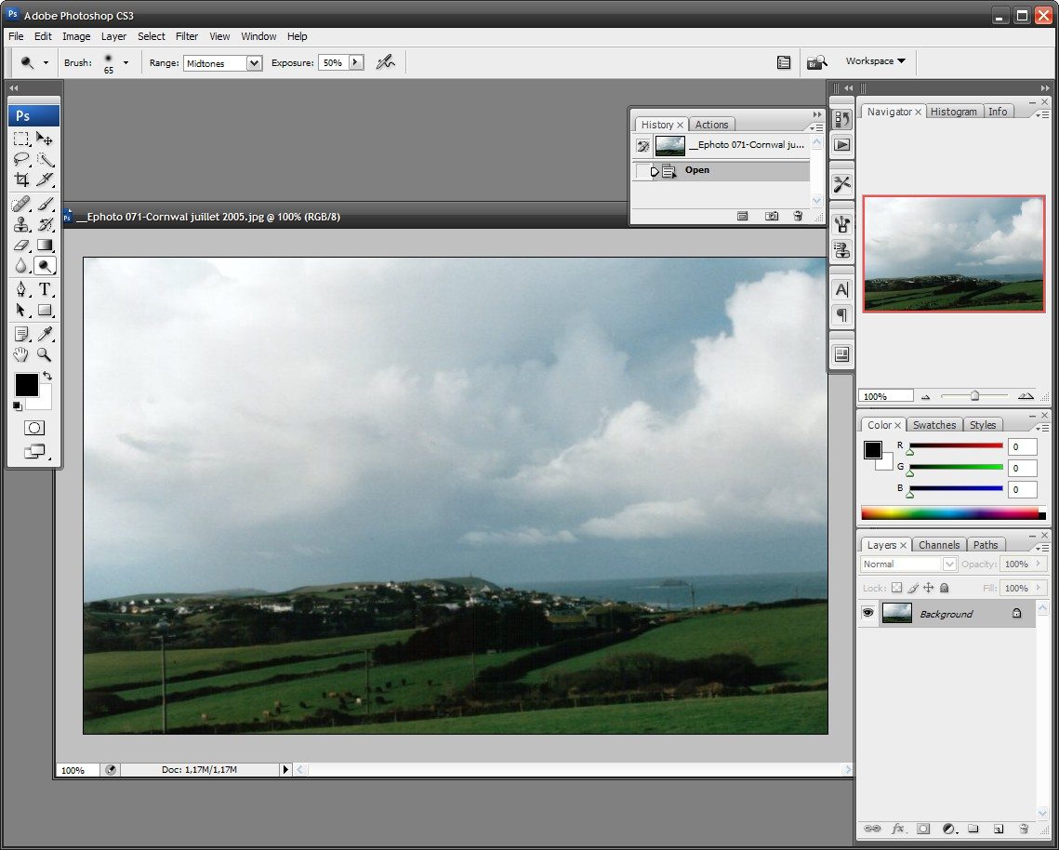Click the foreground color swatch in toolbox

(x=26, y=384)
